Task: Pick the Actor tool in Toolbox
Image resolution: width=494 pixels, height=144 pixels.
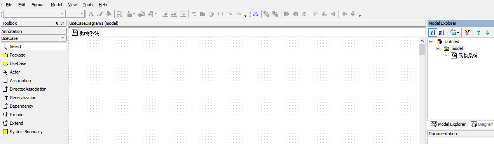Action: [x=33, y=72]
